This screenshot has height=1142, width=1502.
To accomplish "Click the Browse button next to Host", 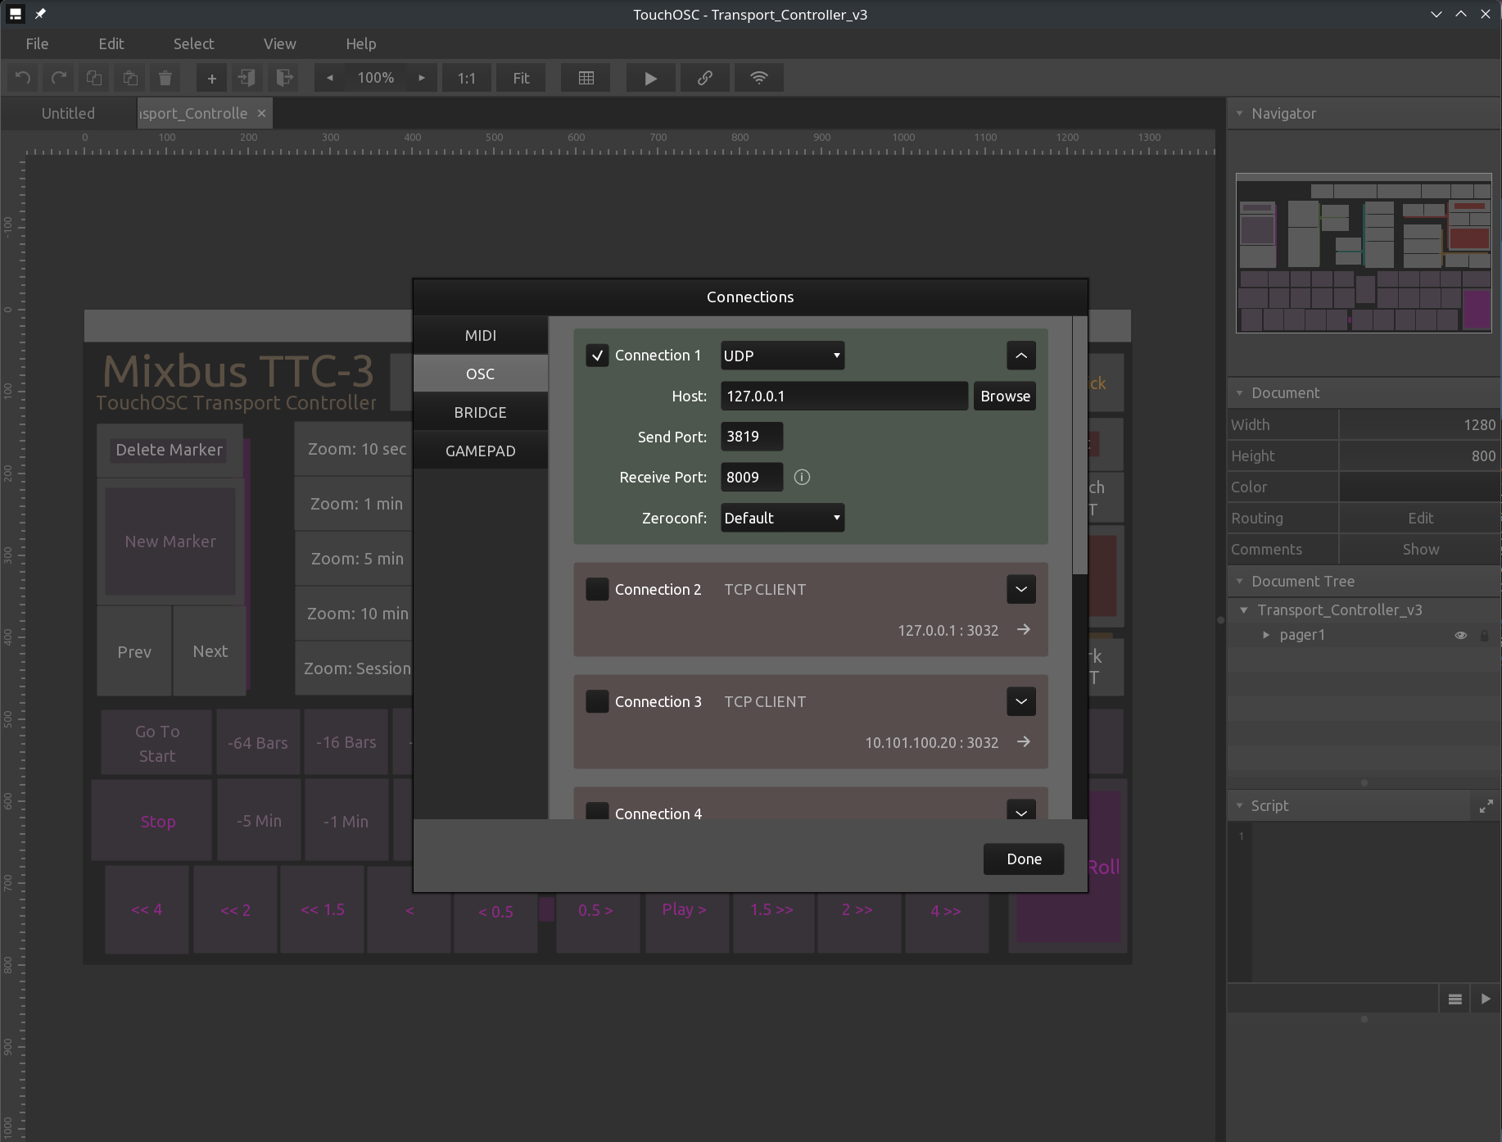I will tap(1005, 396).
